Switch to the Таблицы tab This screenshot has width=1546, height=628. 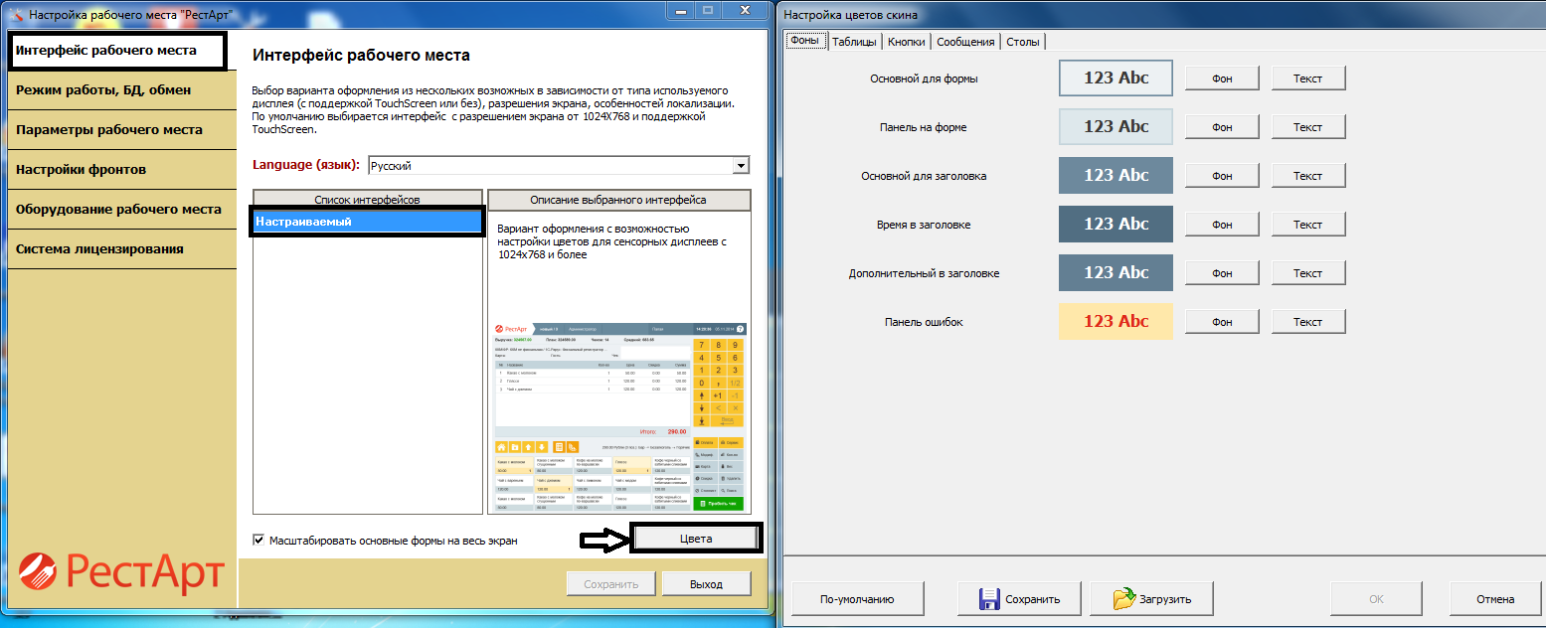(x=854, y=42)
